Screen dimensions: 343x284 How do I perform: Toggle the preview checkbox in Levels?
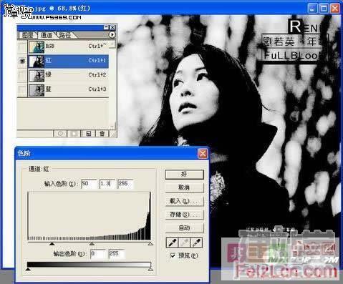pyautogui.click(x=173, y=255)
